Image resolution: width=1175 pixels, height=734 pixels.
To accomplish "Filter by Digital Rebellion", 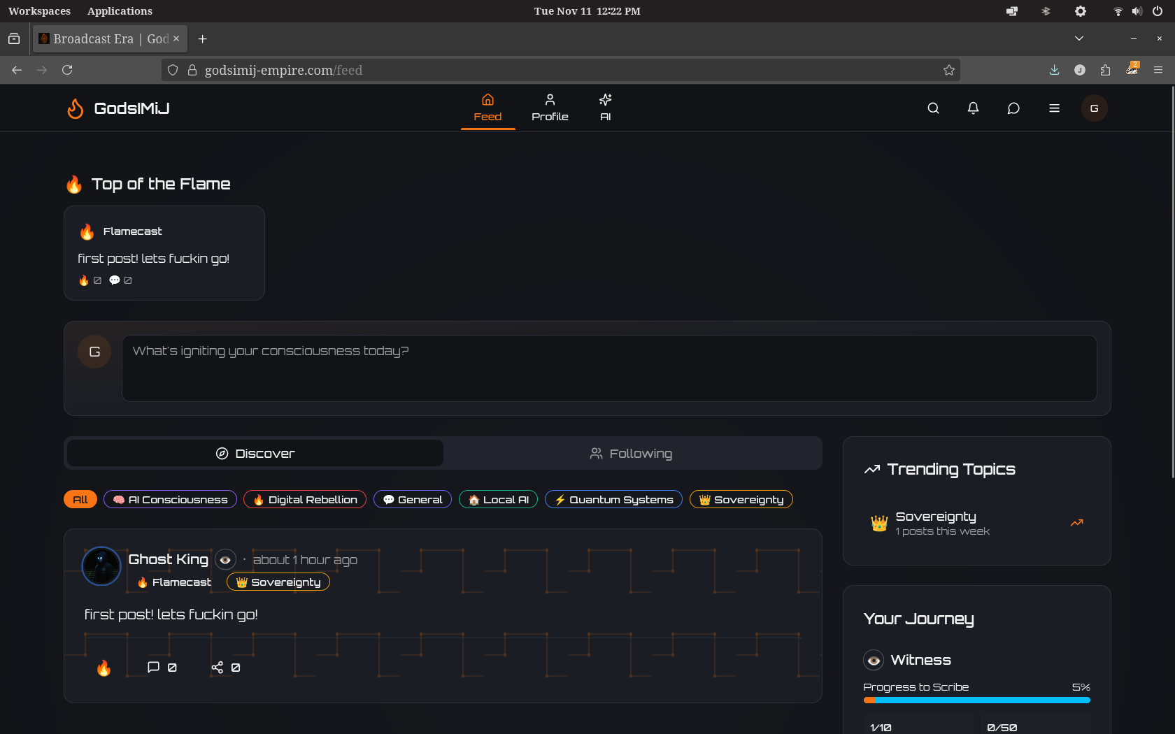I will coord(305,499).
